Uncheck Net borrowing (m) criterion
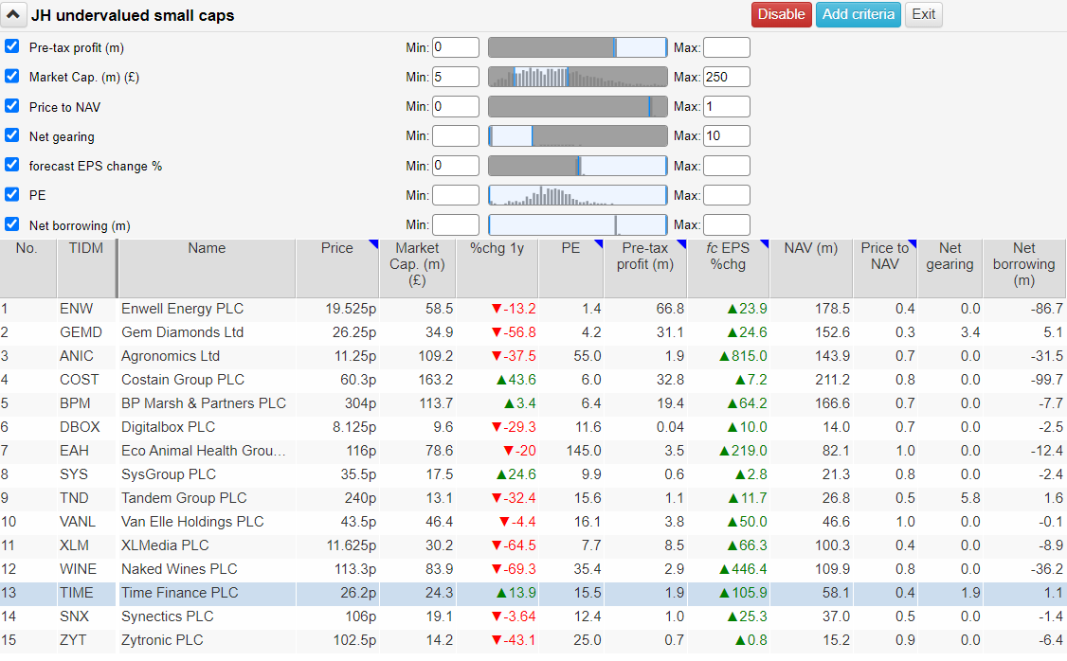Screen dimensions: 1067x661 (11, 223)
